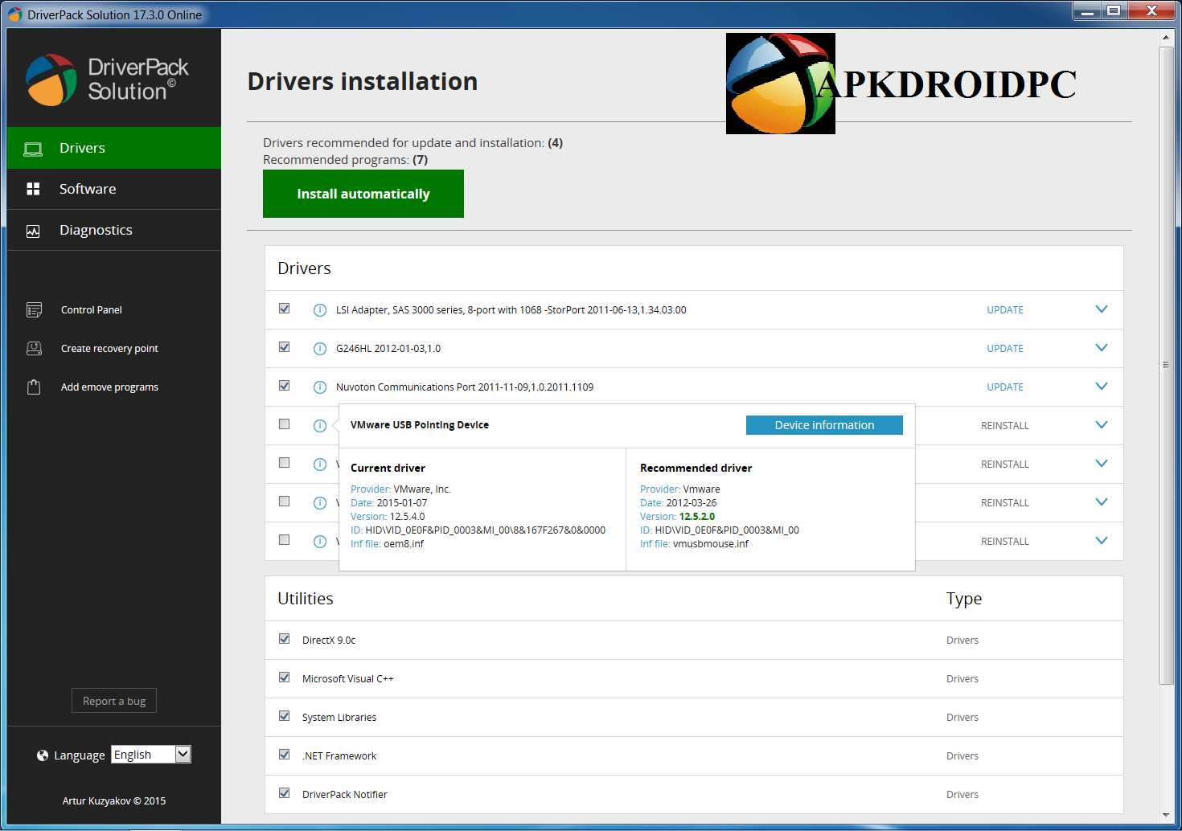This screenshot has height=831, width=1182.
Task: Open the Software section
Action: (114, 189)
